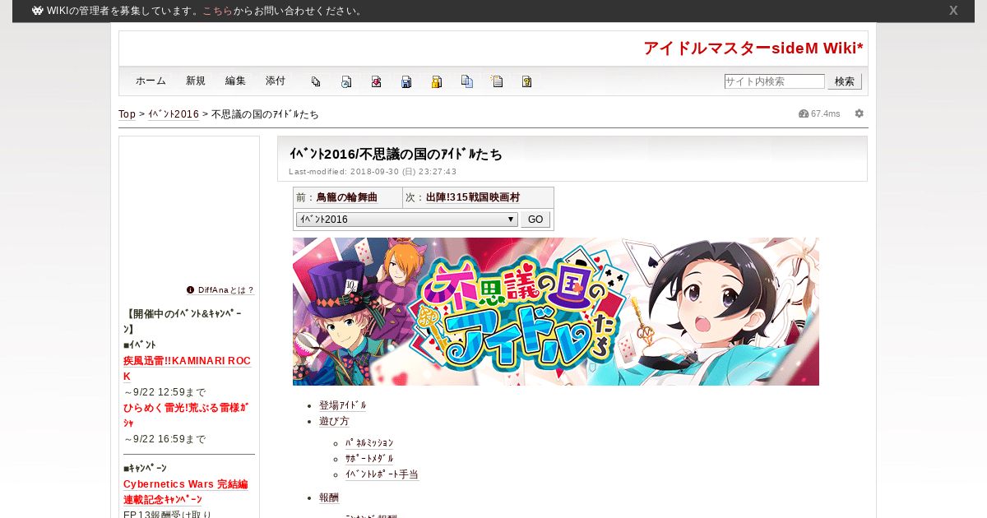Open the 添付 menu item

pos(276,81)
